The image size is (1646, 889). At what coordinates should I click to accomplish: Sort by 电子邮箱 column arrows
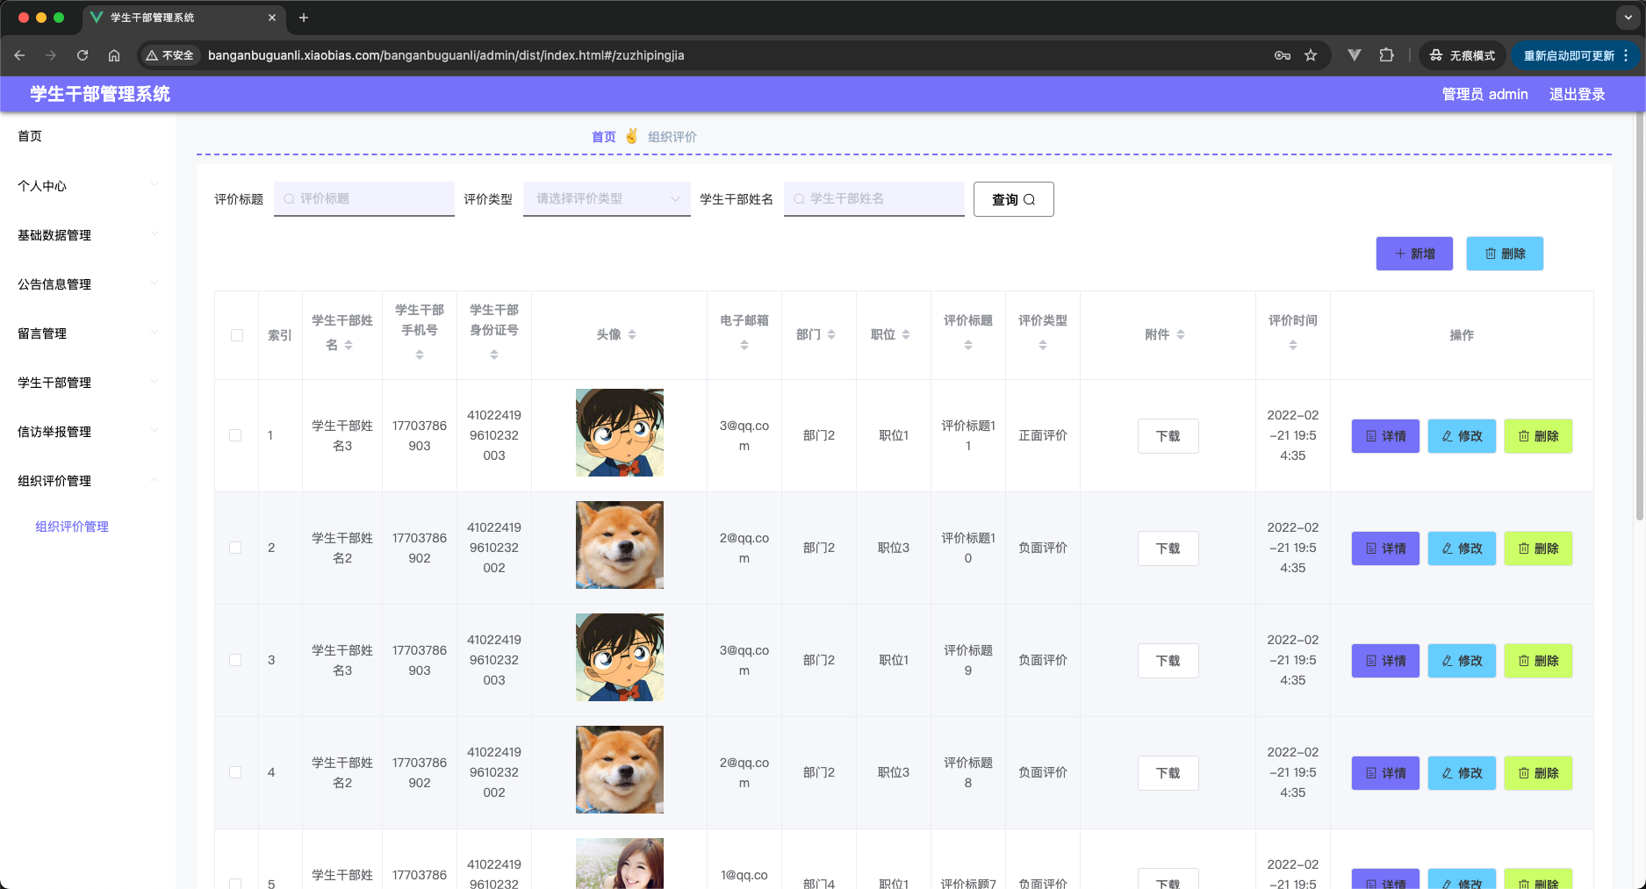pyautogui.click(x=744, y=346)
